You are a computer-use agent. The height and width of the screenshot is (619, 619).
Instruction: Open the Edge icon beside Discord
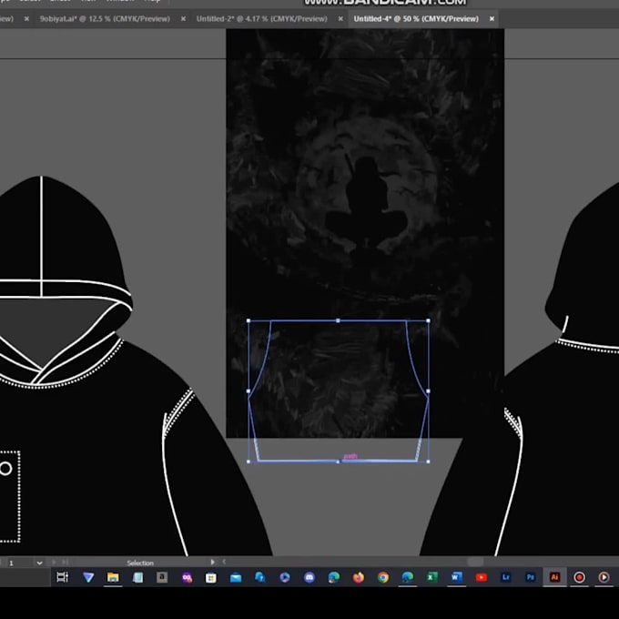(334, 577)
